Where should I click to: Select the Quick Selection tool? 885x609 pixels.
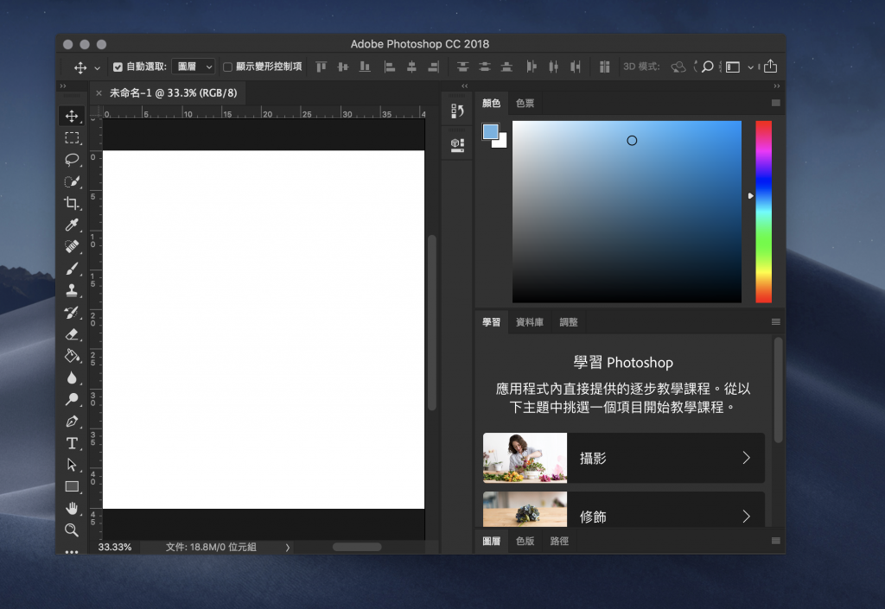(x=72, y=181)
